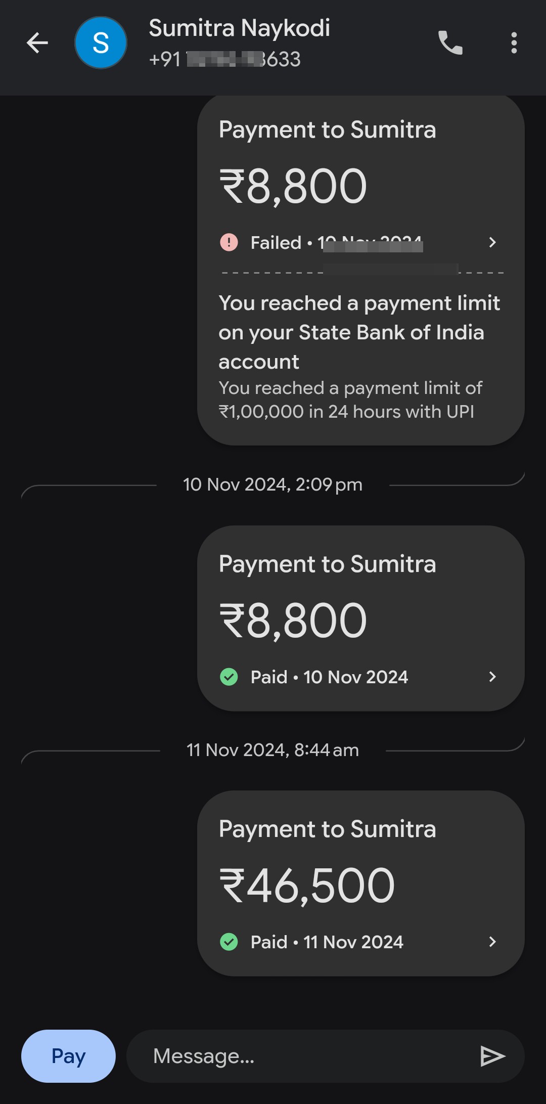This screenshot has height=1104, width=546.
Task: Tap green check on ₹8,800 paid payment
Action: tap(229, 677)
